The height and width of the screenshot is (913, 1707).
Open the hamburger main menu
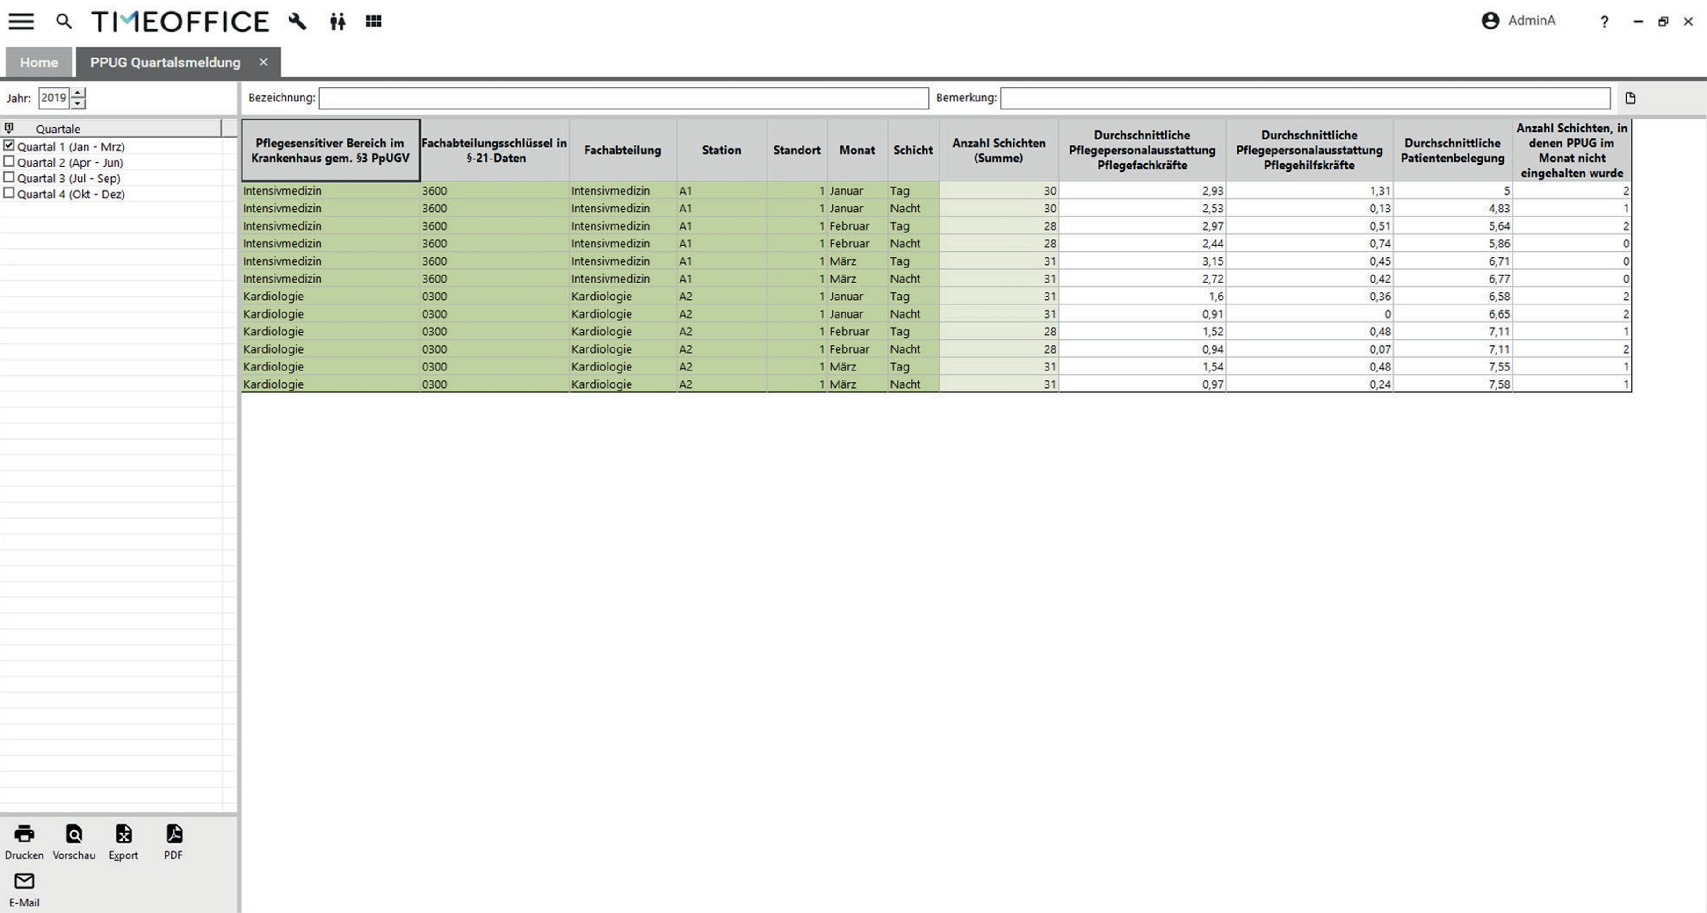tap(21, 21)
